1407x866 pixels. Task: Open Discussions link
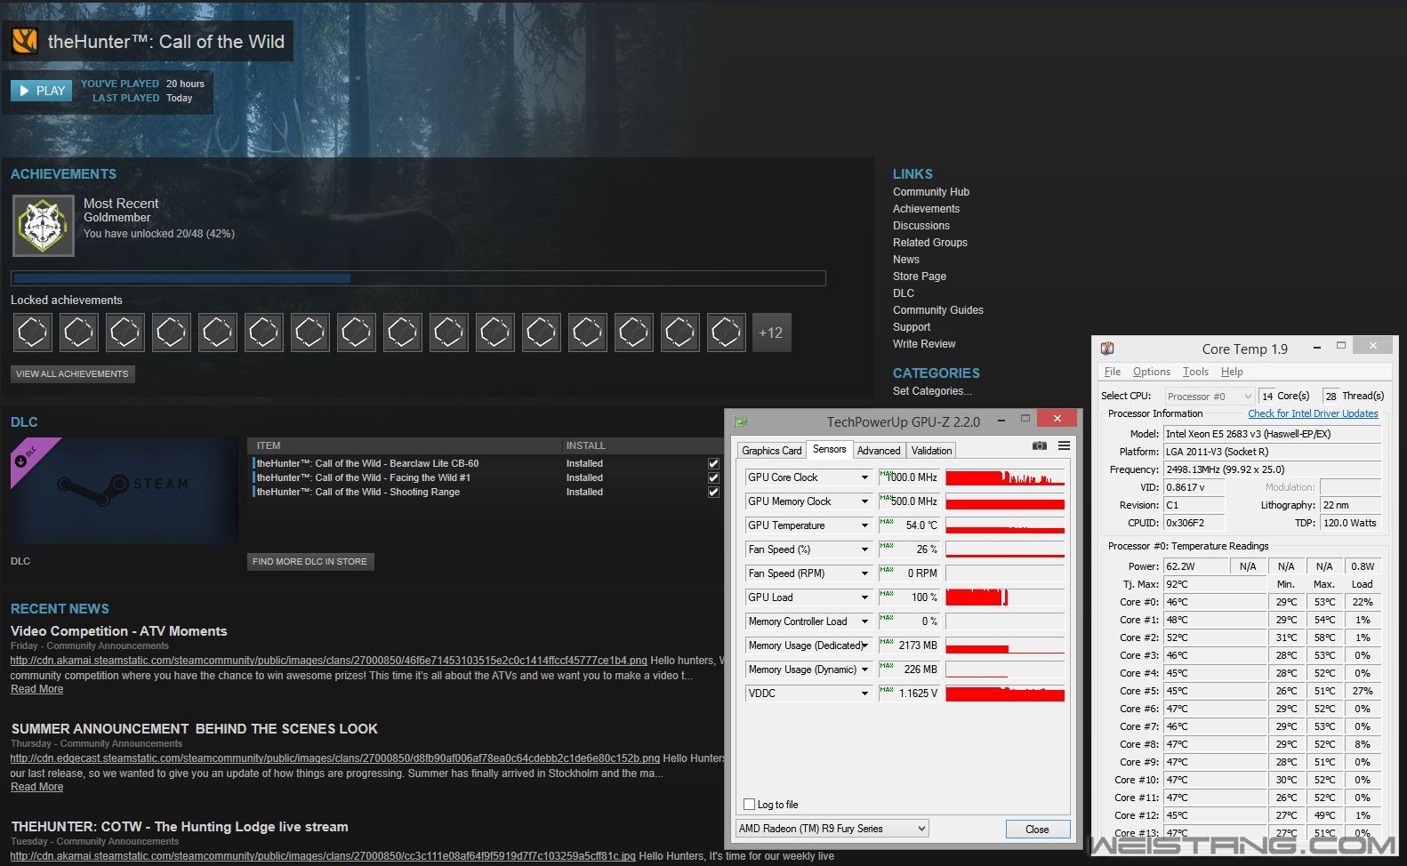(921, 226)
